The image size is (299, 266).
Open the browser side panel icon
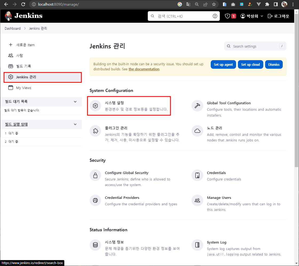(x=276, y=4)
